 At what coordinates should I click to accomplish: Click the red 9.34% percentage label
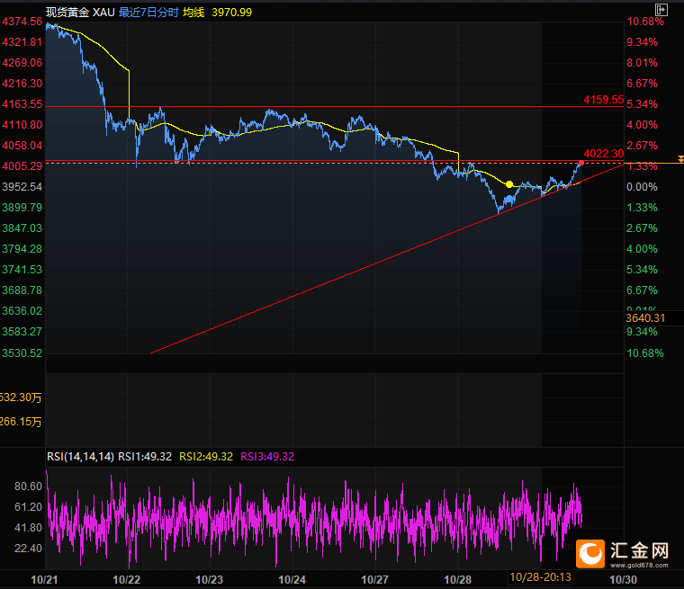pos(642,42)
